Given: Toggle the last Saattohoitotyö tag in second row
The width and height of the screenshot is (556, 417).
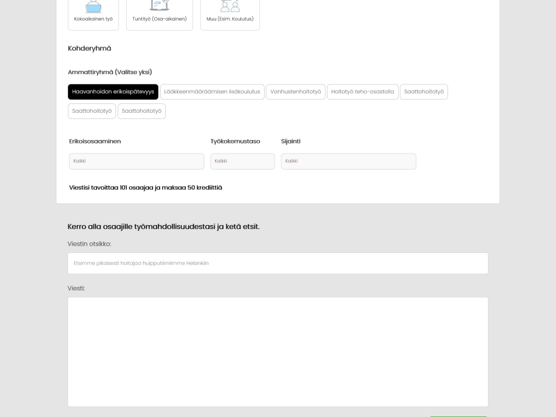Looking at the screenshot, I should (141, 111).
